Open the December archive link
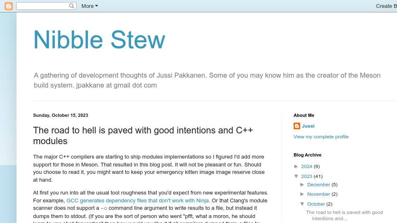The width and height of the screenshot is (397, 223). coord(318,185)
